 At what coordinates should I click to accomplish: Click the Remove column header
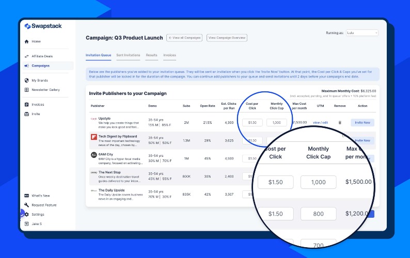340,106
